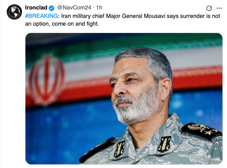Expand the attached tweet photo
227x168 pixels.
tap(124, 98)
